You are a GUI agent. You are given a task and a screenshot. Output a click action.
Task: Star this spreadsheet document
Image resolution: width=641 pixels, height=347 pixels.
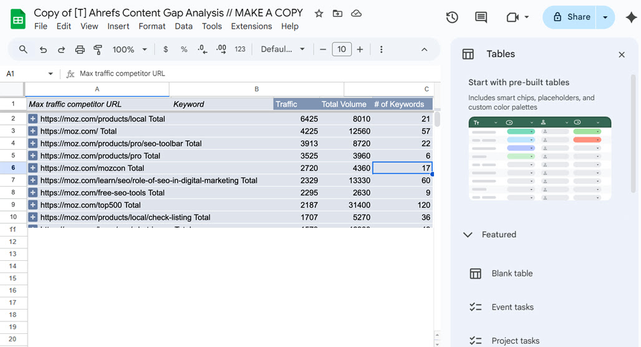pyautogui.click(x=319, y=14)
